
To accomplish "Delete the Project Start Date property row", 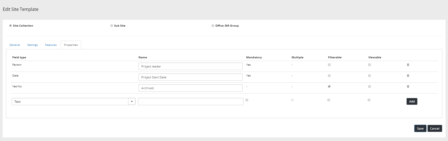I will click(x=408, y=76).
